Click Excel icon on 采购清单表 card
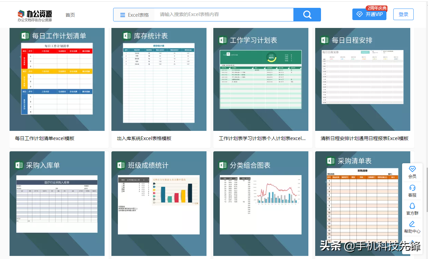The width and height of the screenshot is (428, 259). coord(331,161)
